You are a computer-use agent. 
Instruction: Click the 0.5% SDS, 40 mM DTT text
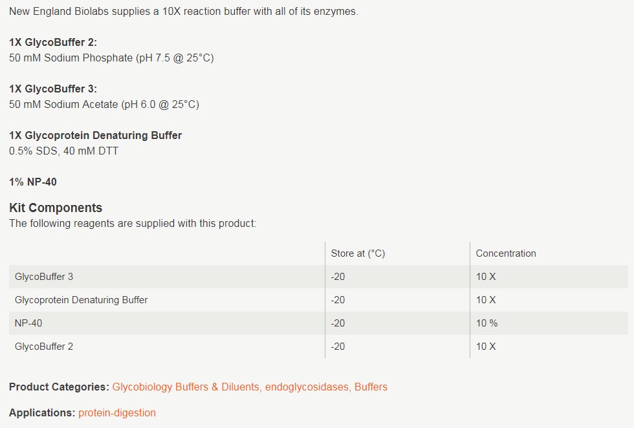coord(63,151)
